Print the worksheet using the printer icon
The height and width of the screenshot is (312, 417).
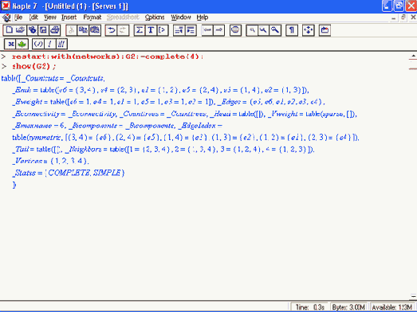[x=55, y=30]
